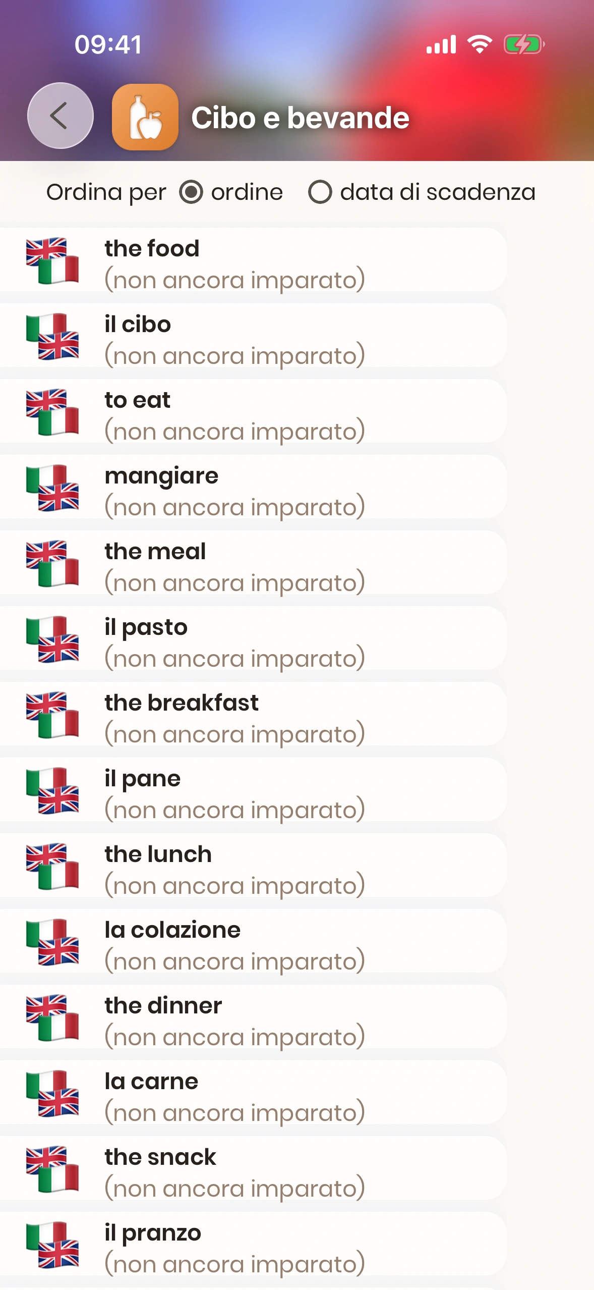594x1290 pixels.
Task: Tap the flag icon beside 'il cibo'
Action: click(52, 336)
